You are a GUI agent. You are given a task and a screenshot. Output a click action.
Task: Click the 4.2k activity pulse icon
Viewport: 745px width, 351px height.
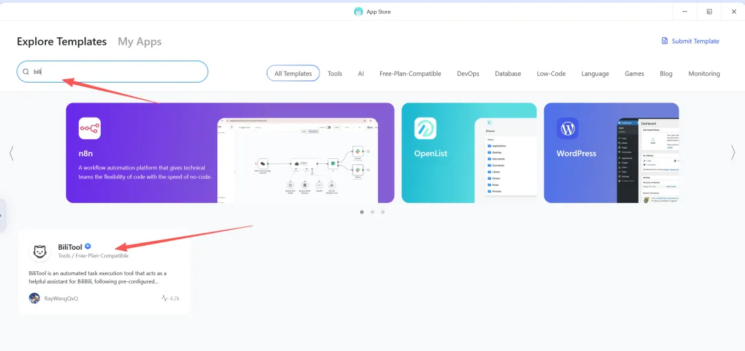click(x=164, y=299)
